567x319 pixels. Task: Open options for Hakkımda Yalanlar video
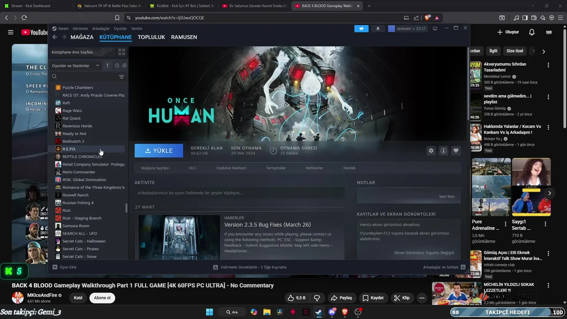pyautogui.click(x=548, y=127)
